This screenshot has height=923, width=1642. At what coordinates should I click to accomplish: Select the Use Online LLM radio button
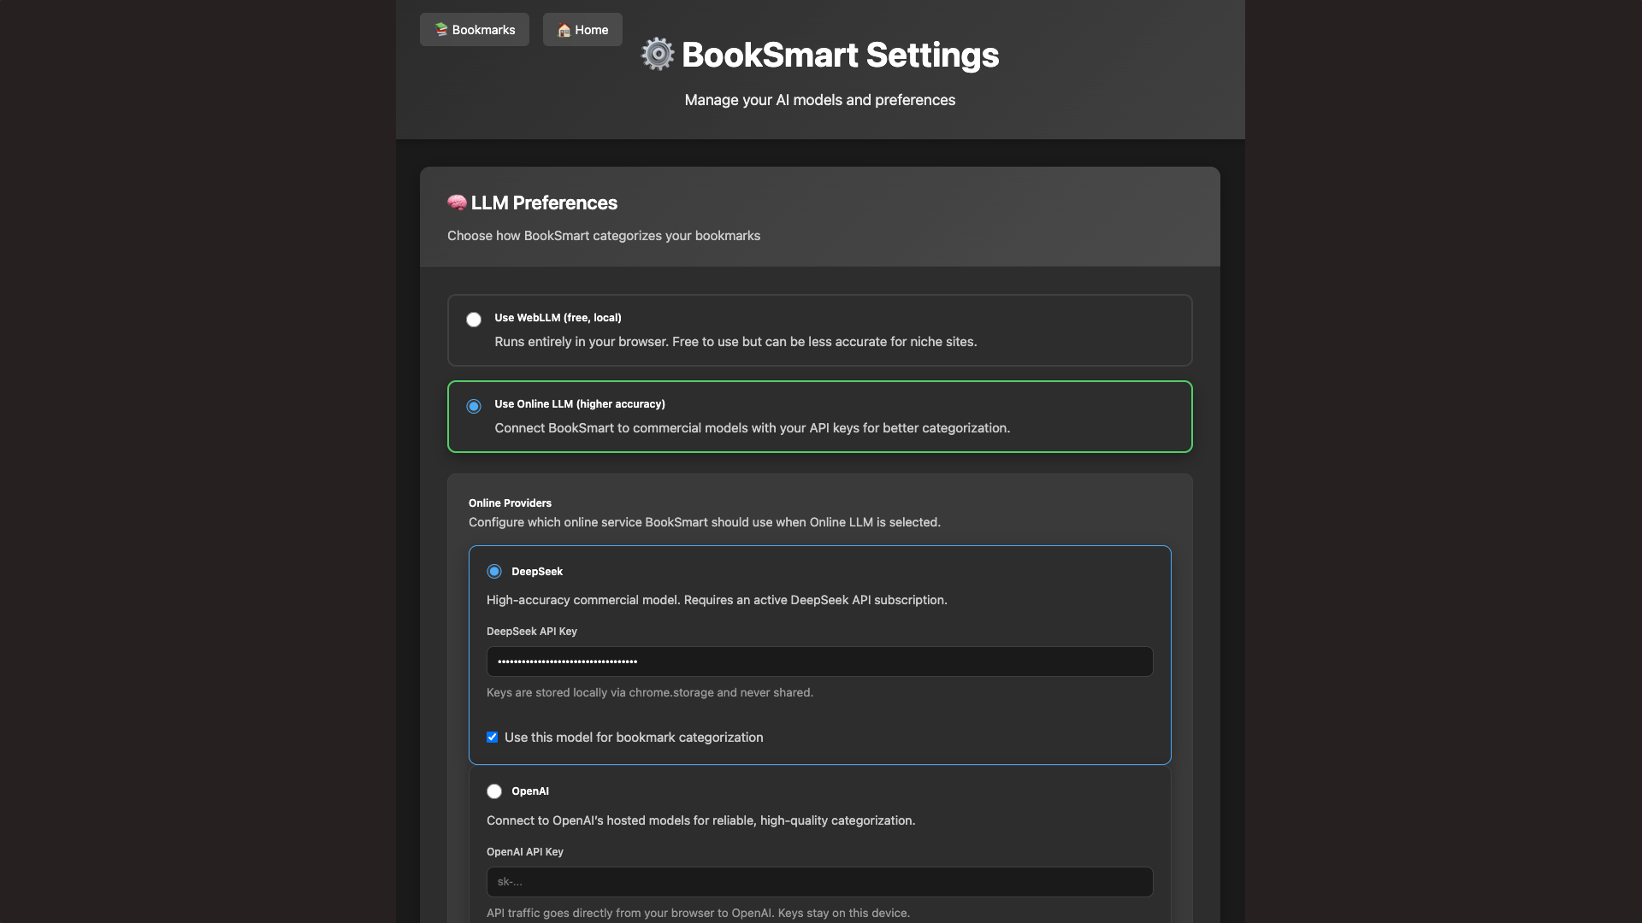474,406
